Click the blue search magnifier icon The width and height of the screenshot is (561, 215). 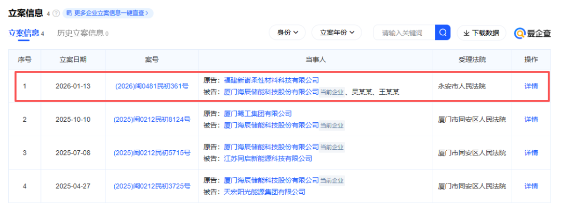[x=443, y=33]
